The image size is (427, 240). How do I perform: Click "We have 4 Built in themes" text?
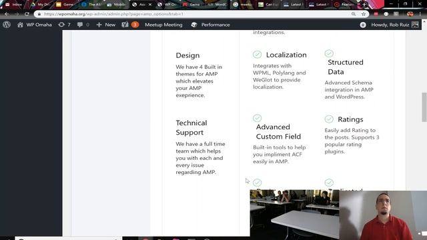(x=199, y=81)
